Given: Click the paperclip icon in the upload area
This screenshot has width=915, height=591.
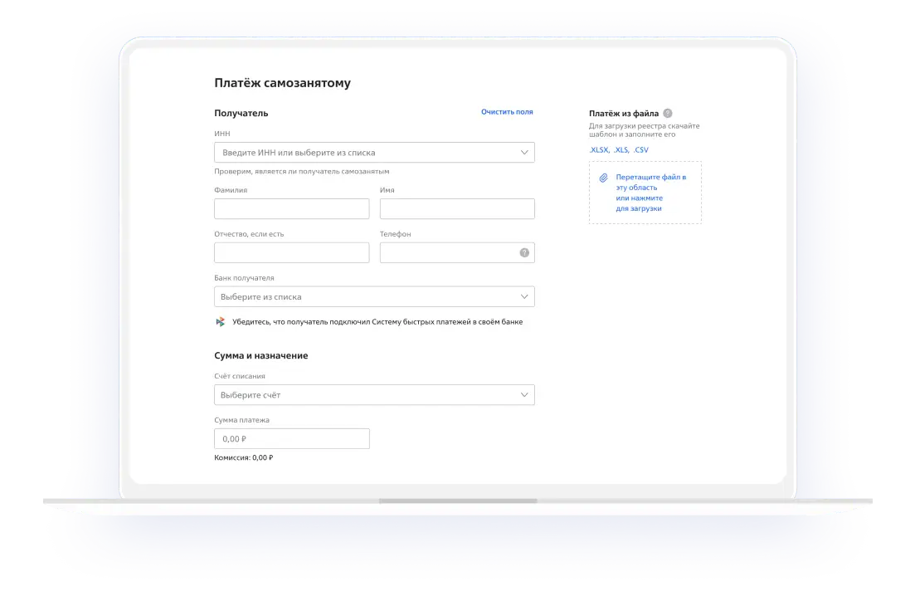Looking at the screenshot, I should 604,178.
